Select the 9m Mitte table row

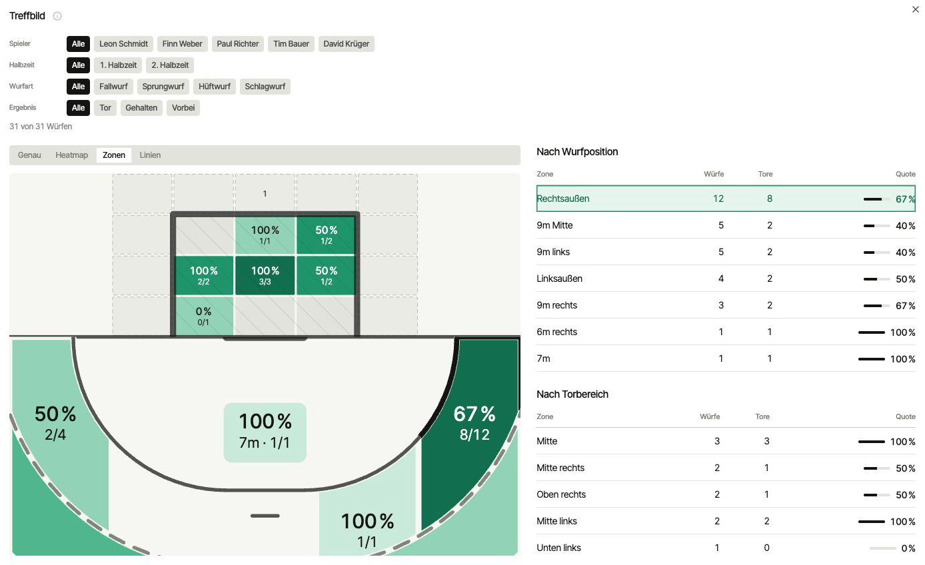(726, 225)
